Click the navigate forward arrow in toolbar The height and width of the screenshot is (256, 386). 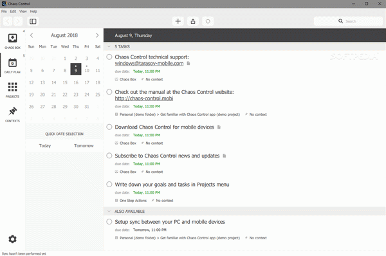(18, 21)
